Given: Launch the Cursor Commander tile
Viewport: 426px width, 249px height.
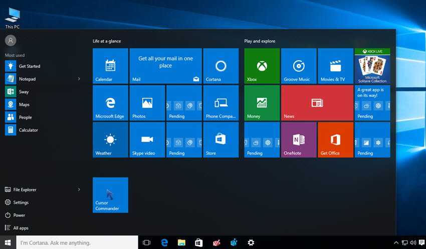Looking at the screenshot, I should pos(110,195).
